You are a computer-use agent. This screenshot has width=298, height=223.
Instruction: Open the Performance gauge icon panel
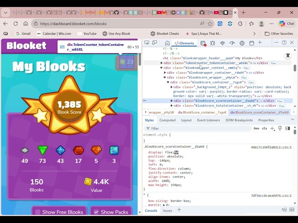(x=232, y=43)
